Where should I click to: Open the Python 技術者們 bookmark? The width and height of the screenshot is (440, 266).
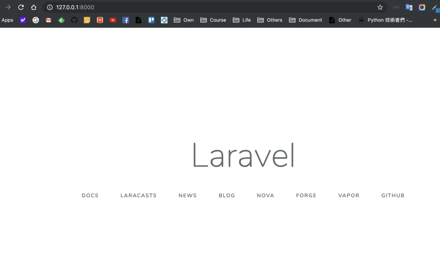[385, 20]
